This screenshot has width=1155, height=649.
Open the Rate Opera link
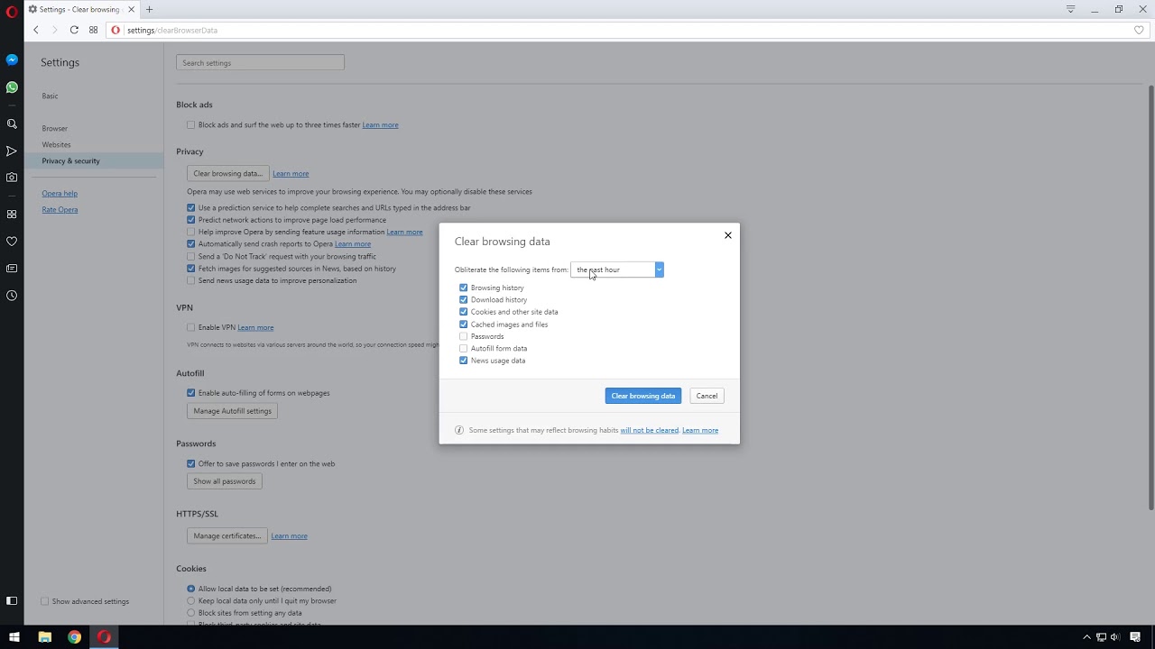click(x=60, y=209)
